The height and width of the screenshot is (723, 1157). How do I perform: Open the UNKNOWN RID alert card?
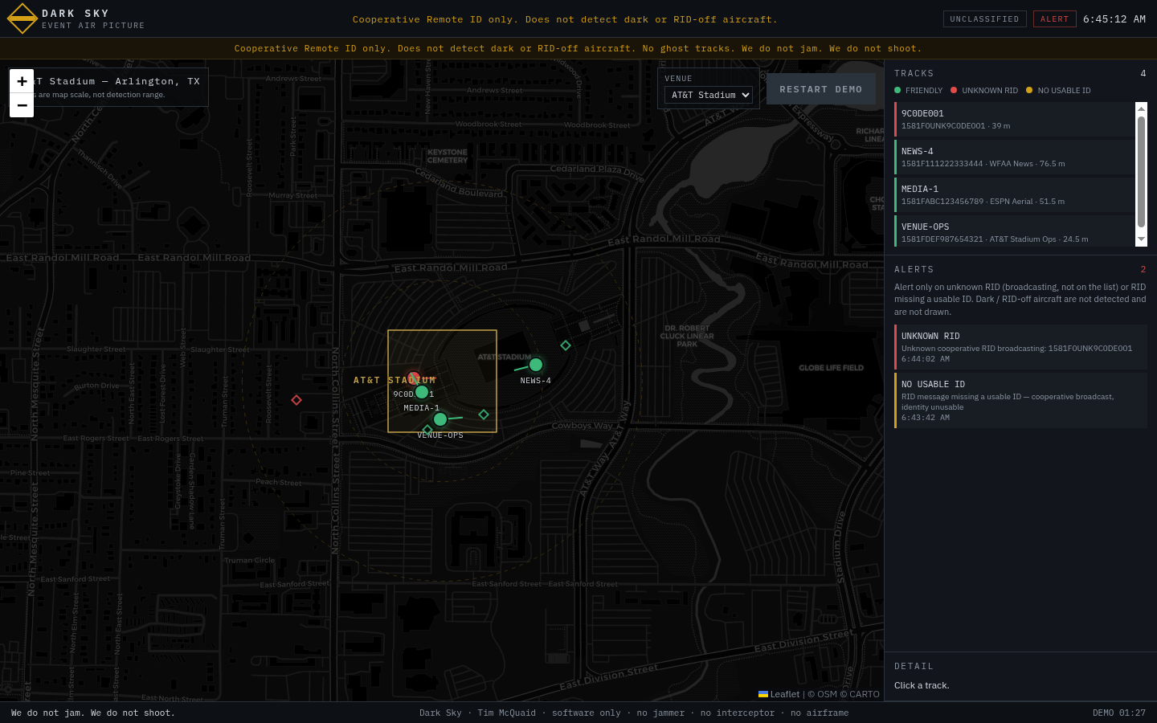click(1020, 347)
